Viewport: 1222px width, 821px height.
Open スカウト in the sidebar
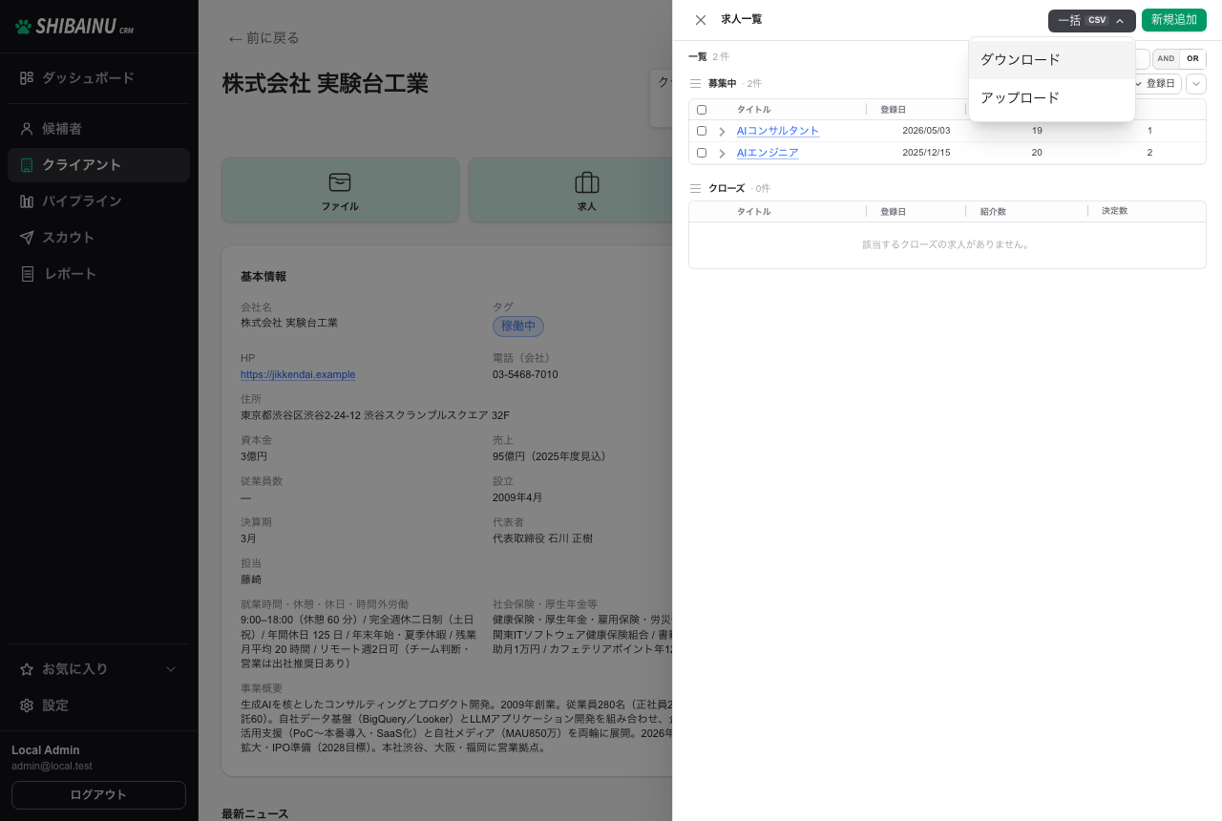pos(99,238)
